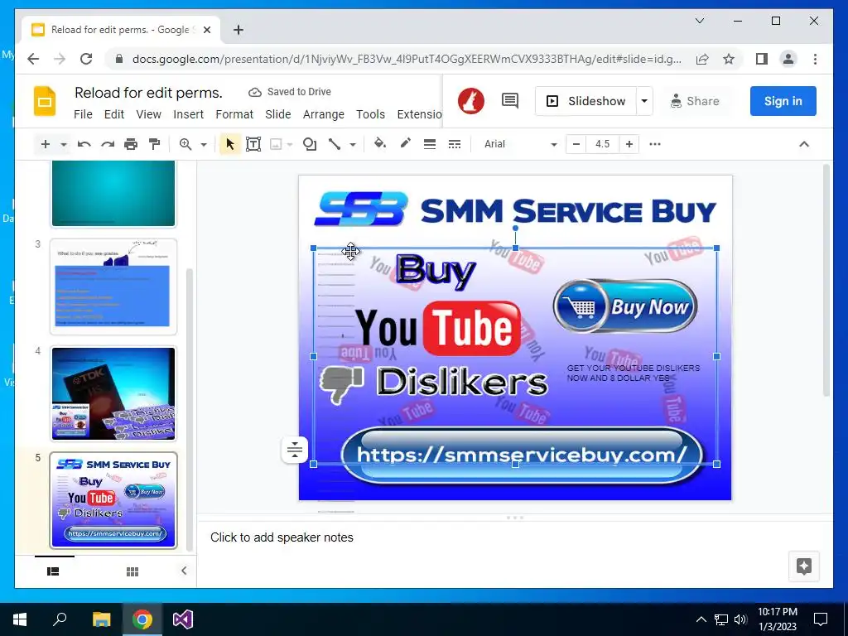848x636 pixels.
Task: Expand the zoom level dropdown
Action: (x=204, y=144)
